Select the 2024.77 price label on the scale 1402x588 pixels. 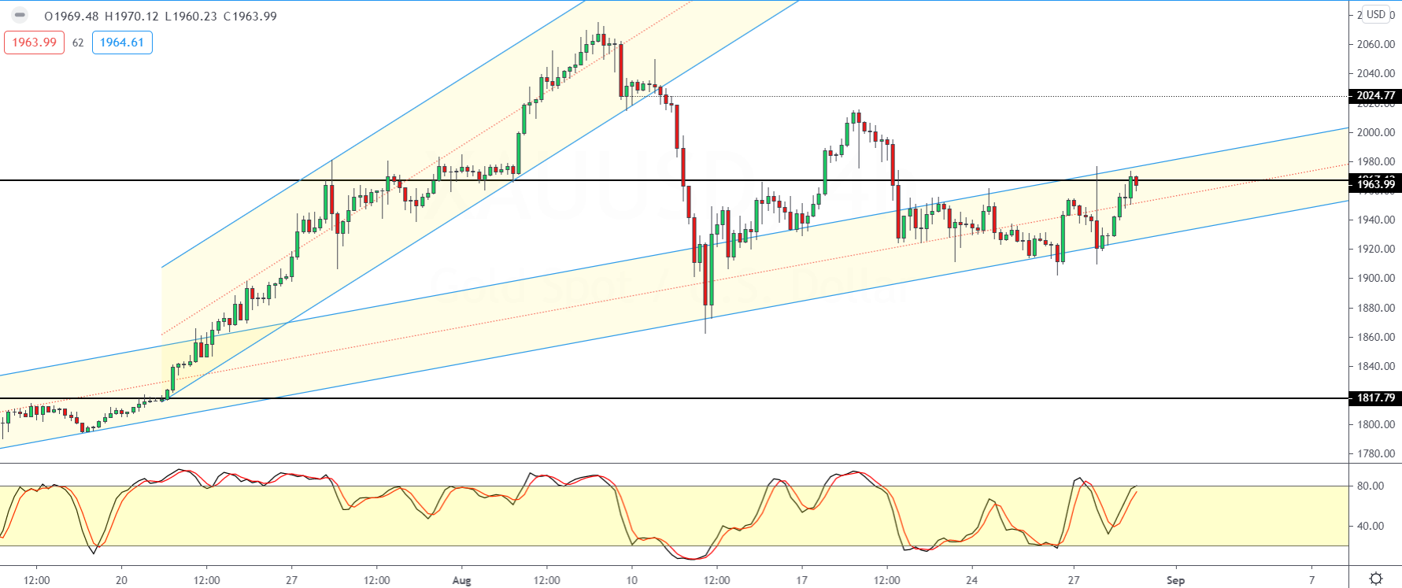tap(1375, 95)
